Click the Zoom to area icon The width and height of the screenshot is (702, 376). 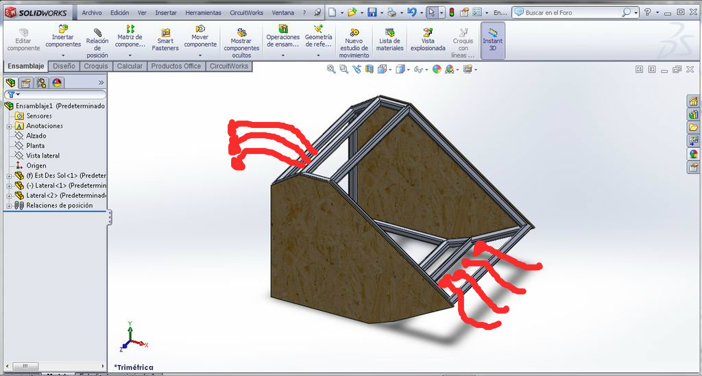click(344, 69)
